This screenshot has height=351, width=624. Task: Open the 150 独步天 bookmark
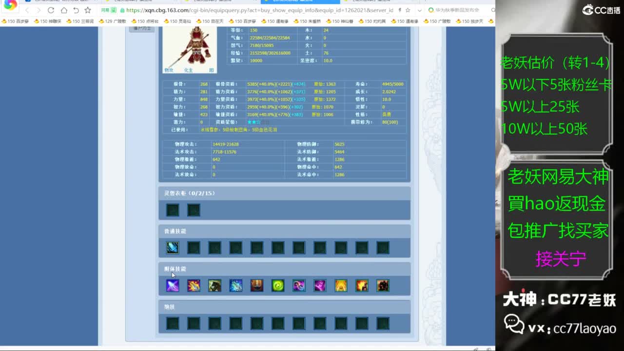[469, 21]
